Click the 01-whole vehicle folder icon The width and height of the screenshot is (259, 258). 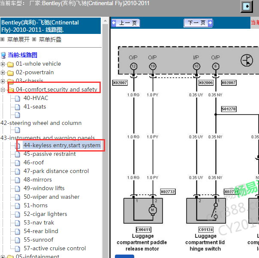10,64
